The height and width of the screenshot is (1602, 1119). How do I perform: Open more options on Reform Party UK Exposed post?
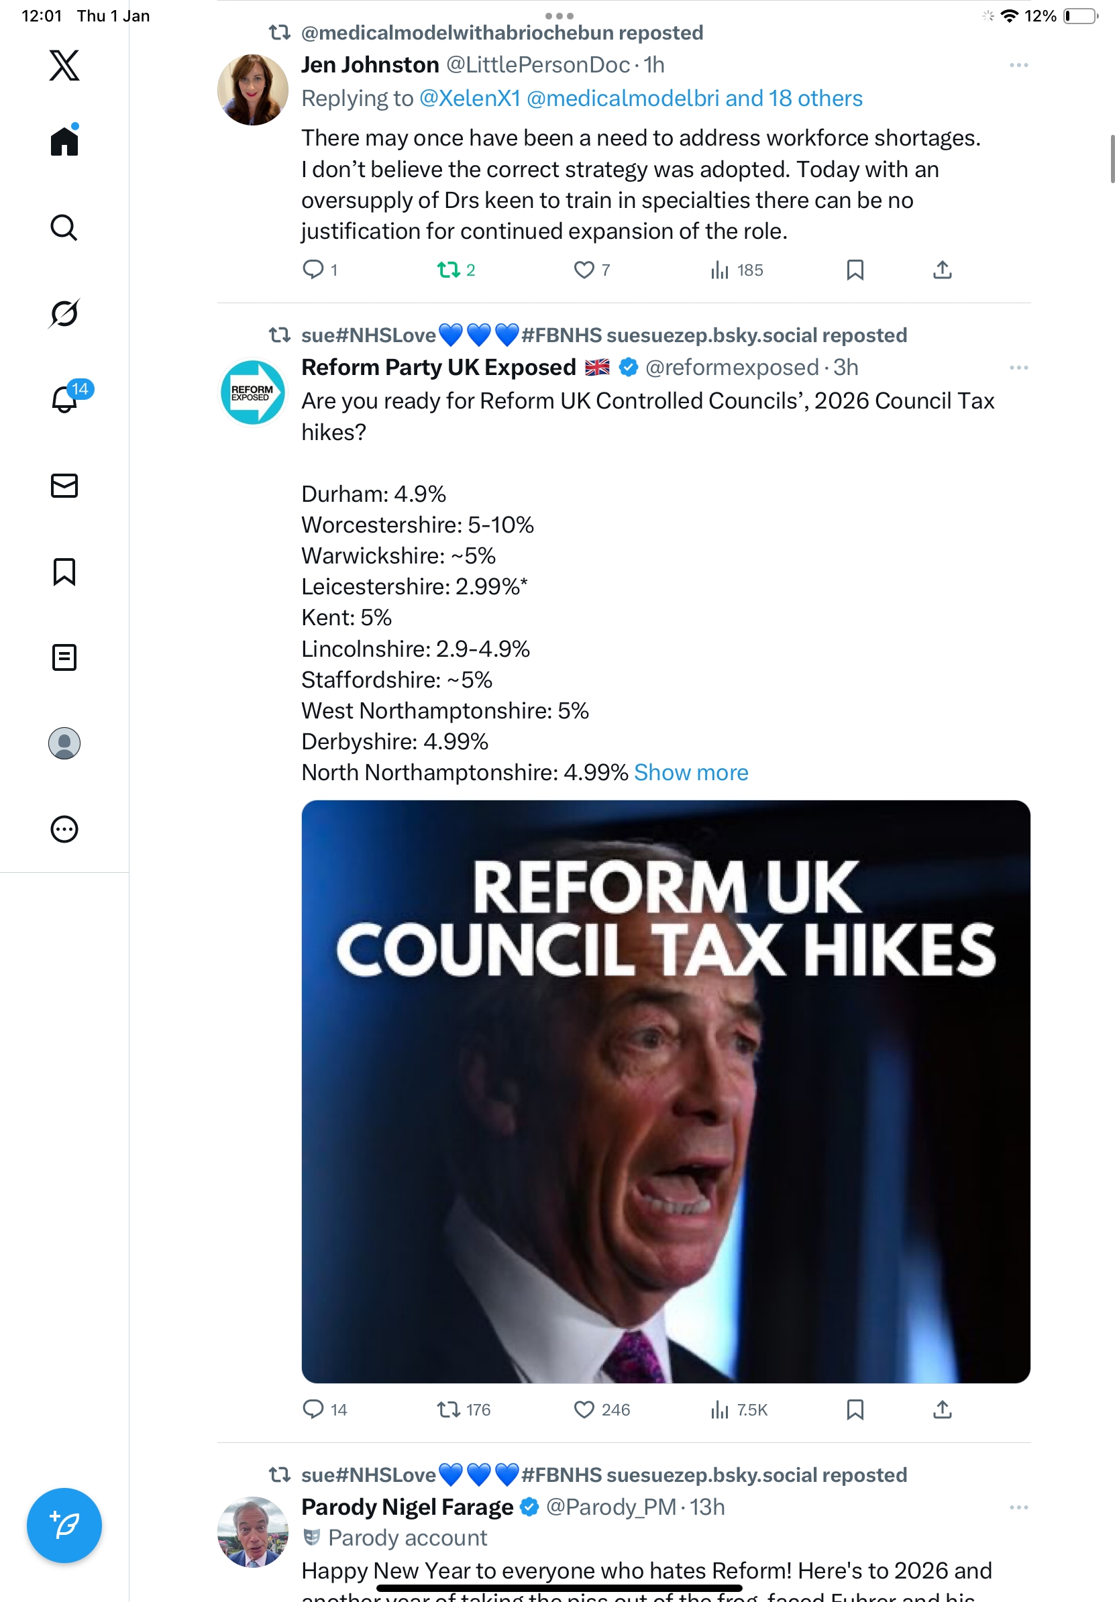1018,368
